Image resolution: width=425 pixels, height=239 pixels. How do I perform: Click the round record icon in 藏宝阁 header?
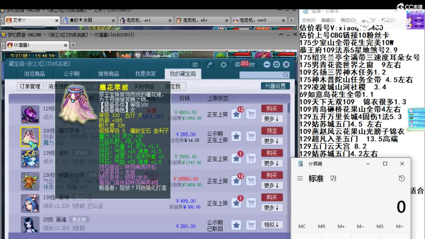pyautogui.click(x=223, y=65)
